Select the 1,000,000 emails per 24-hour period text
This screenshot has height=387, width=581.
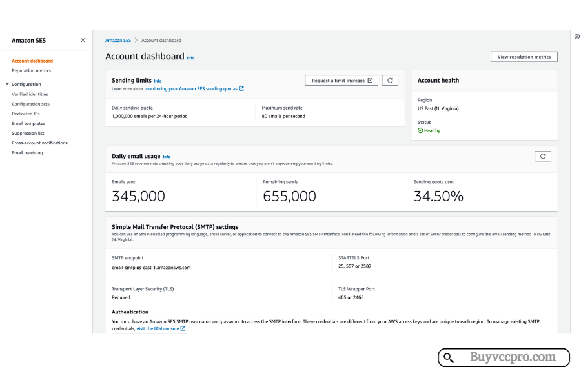click(149, 116)
